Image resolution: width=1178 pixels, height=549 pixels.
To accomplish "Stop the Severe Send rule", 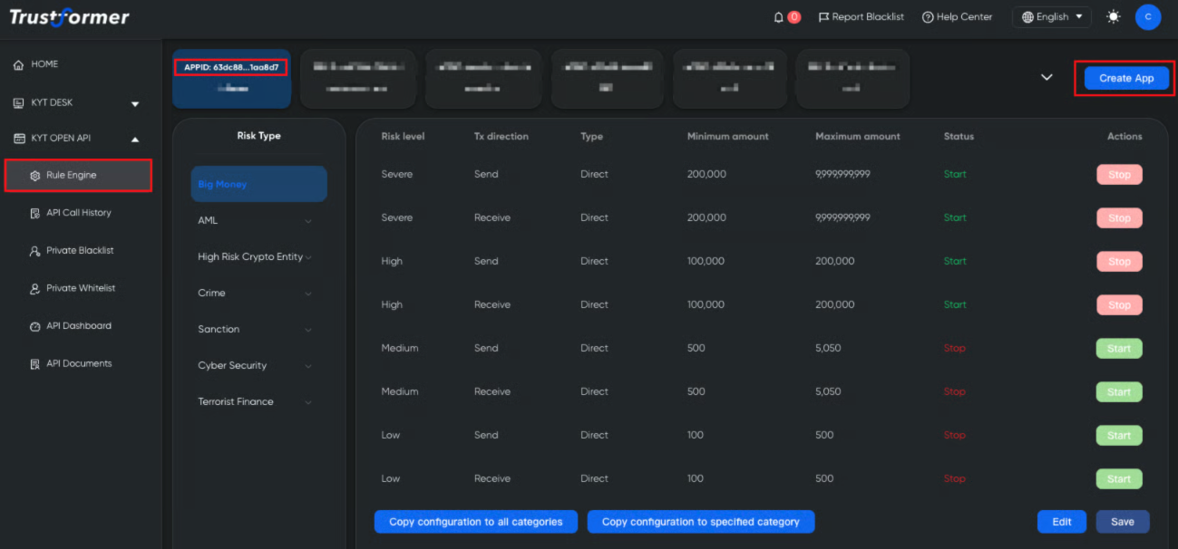I will tap(1119, 175).
